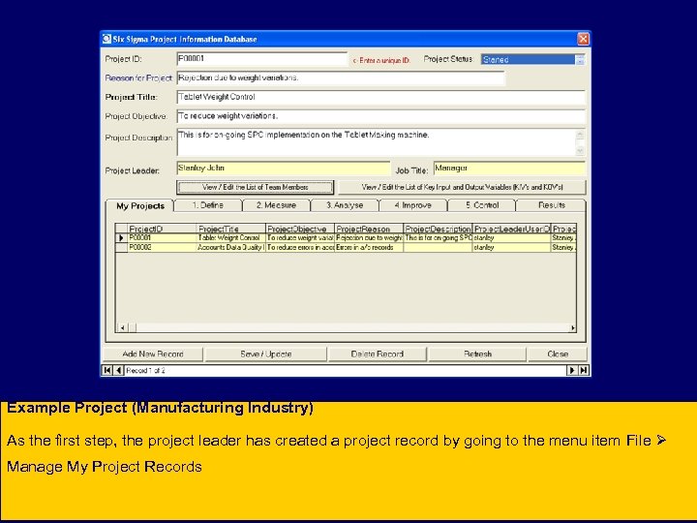Image resolution: width=697 pixels, height=523 pixels.
Task: Go to next record navigation arrow
Action: tap(572, 370)
